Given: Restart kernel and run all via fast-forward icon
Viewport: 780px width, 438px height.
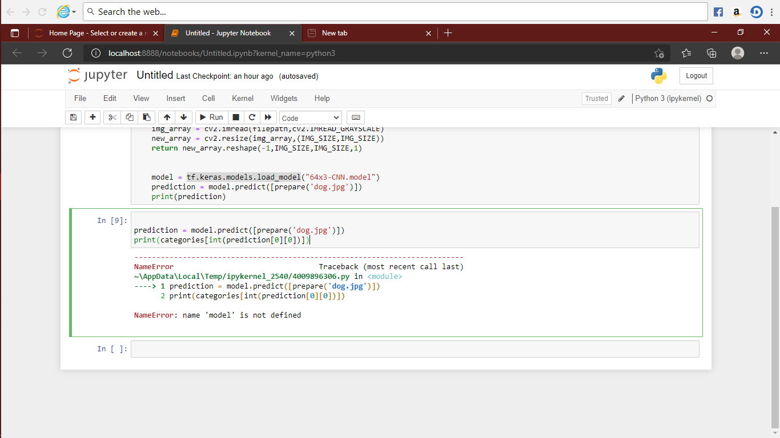Looking at the screenshot, I should tap(268, 117).
